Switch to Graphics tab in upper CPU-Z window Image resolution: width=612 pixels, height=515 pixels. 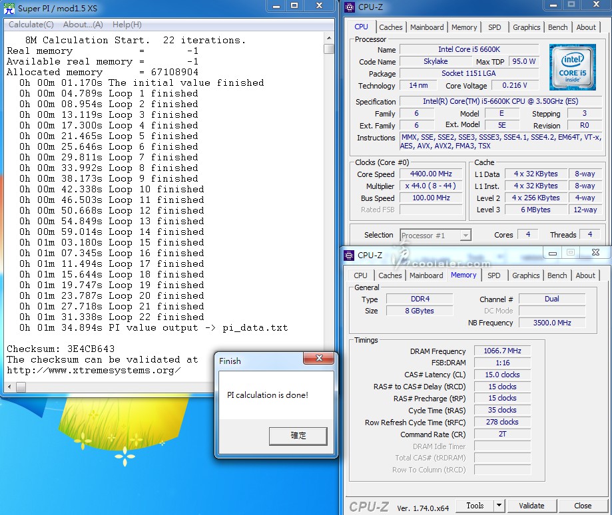[x=527, y=27]
